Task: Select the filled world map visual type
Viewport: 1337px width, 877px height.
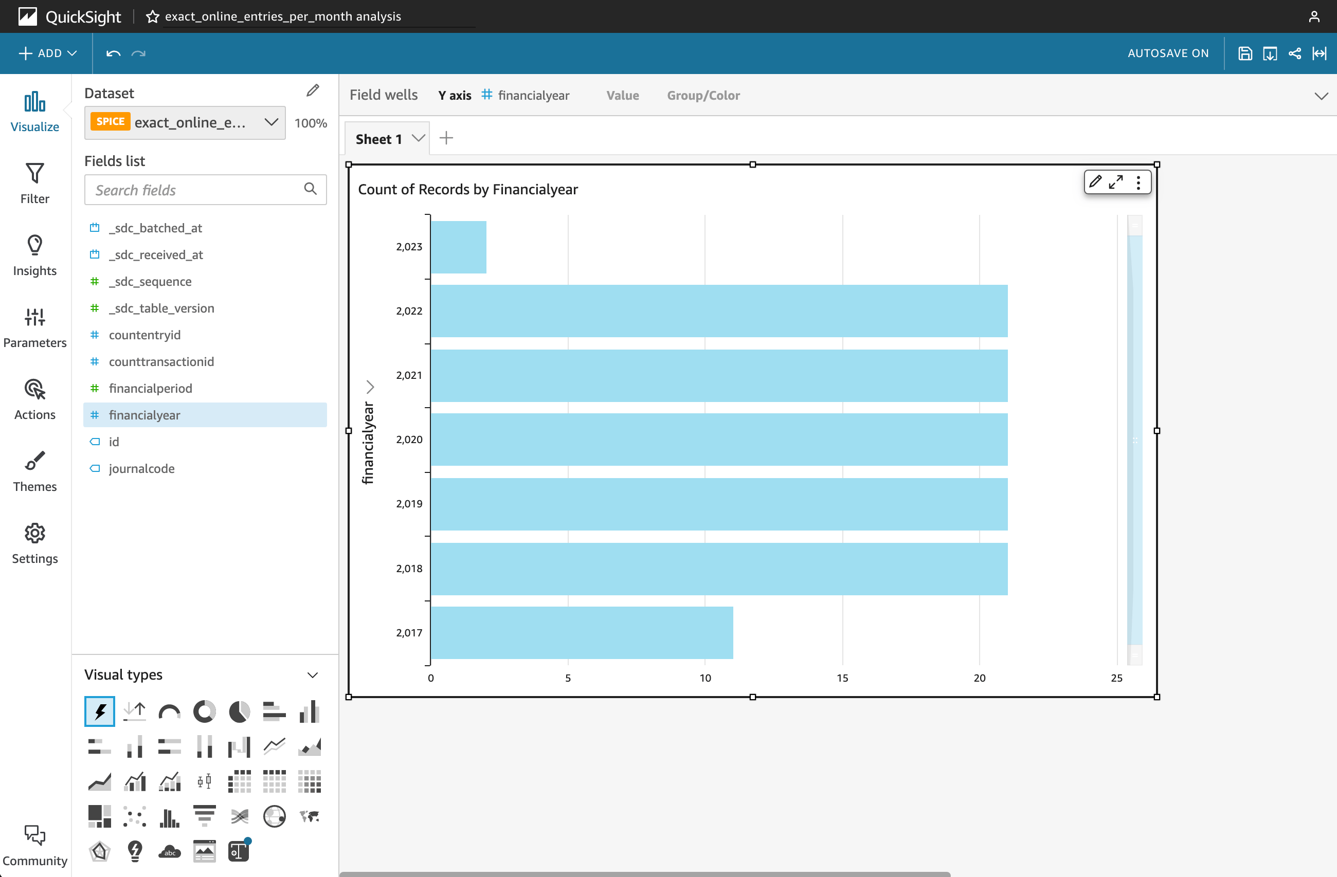Action: point(310,816)
